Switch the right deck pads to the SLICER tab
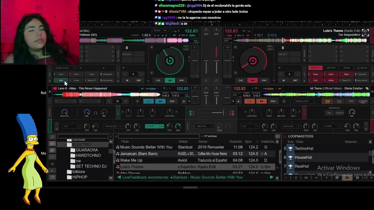This screenshot has width=374, height=210. tap(346, 68)
